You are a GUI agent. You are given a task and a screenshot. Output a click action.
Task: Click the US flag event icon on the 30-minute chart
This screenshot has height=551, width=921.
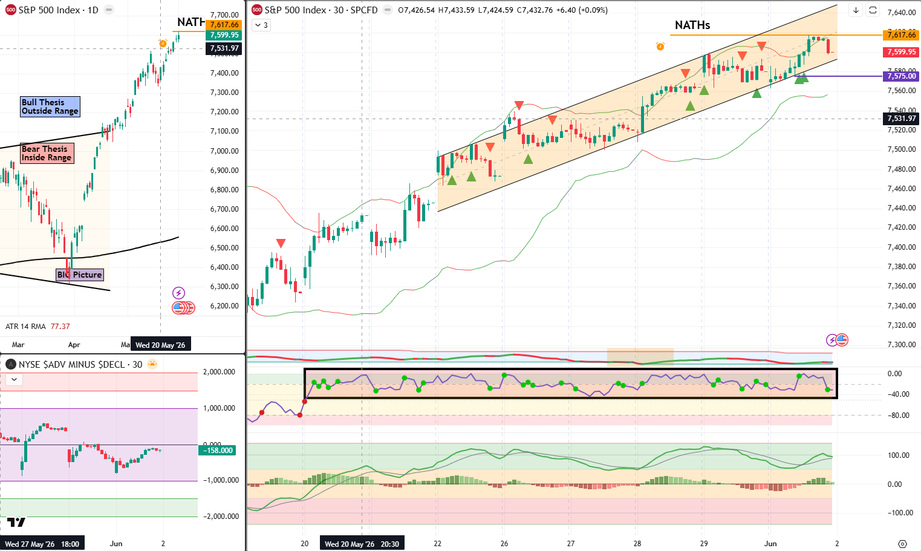(x=842, y=340)
